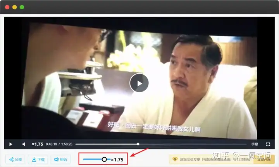This screenshot has width=279, height=167.
Task: Click the 0:40:19 elapsed time text
Action: 52,144
